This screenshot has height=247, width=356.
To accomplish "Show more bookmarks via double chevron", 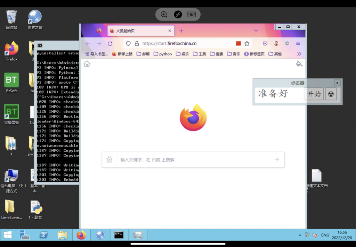I will (299, 54).
